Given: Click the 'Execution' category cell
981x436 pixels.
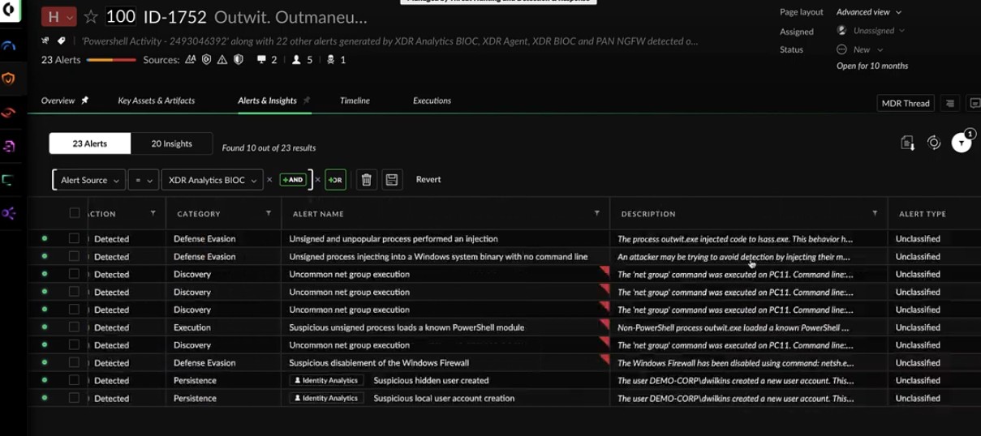Looking at the screenshot, I should pos(191,327).
